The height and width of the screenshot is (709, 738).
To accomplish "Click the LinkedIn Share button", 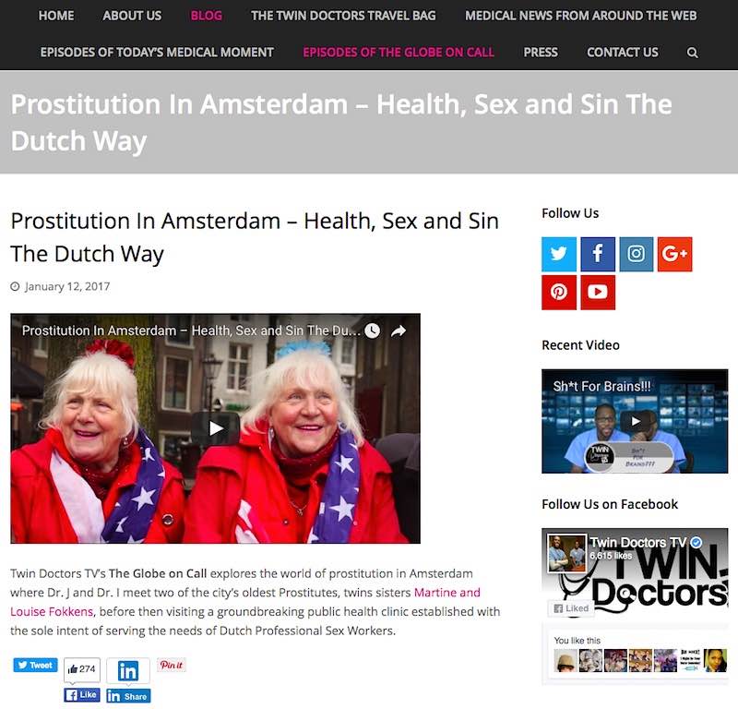I will [x=128, y=696].
